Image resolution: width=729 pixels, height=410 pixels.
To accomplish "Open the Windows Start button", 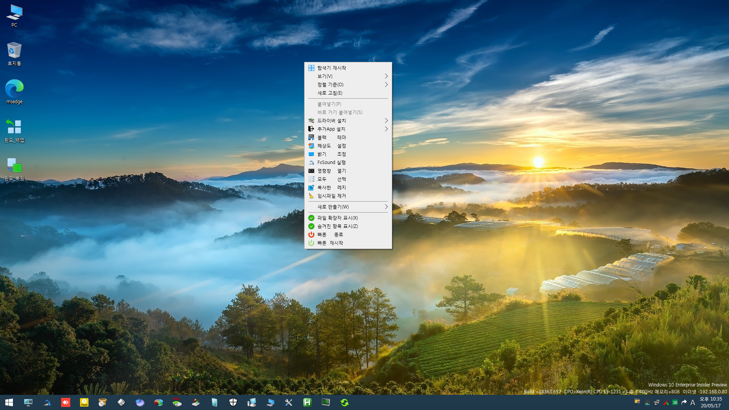I will [9, 402].
